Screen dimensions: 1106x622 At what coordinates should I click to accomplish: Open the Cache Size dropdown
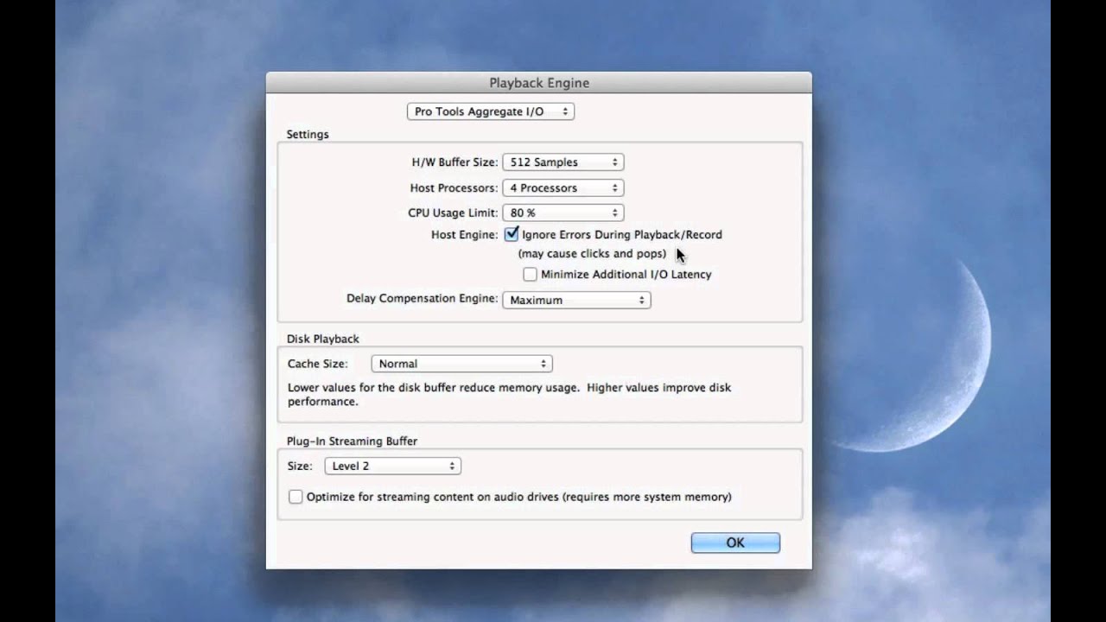pos(461,364)
